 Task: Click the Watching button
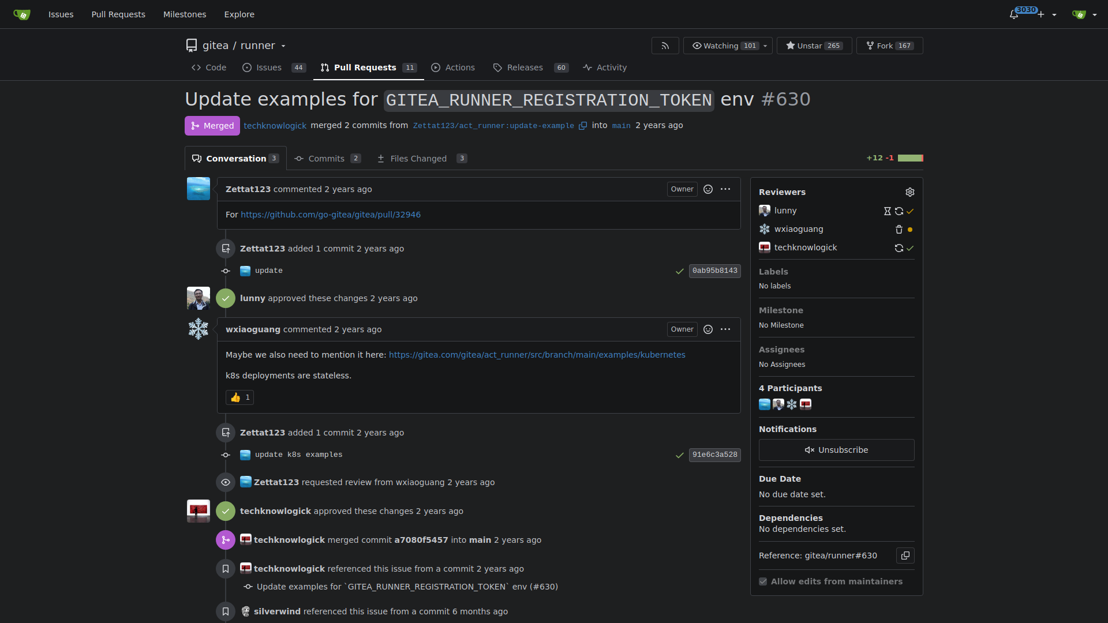pos(721,46)
